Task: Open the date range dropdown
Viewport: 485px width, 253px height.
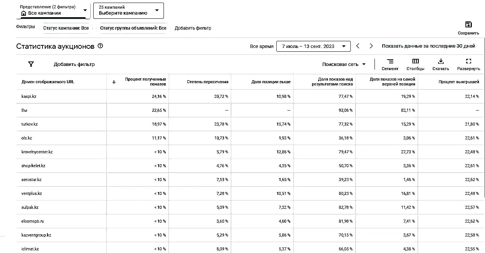Action: [x=313, y=46]
